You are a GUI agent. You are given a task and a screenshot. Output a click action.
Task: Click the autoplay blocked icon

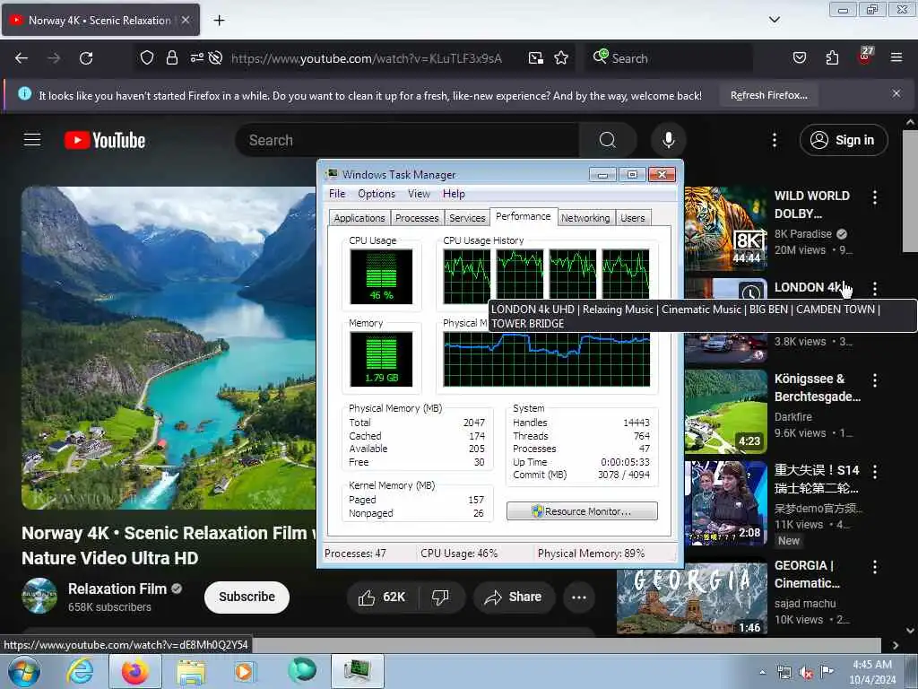(215, 58)
